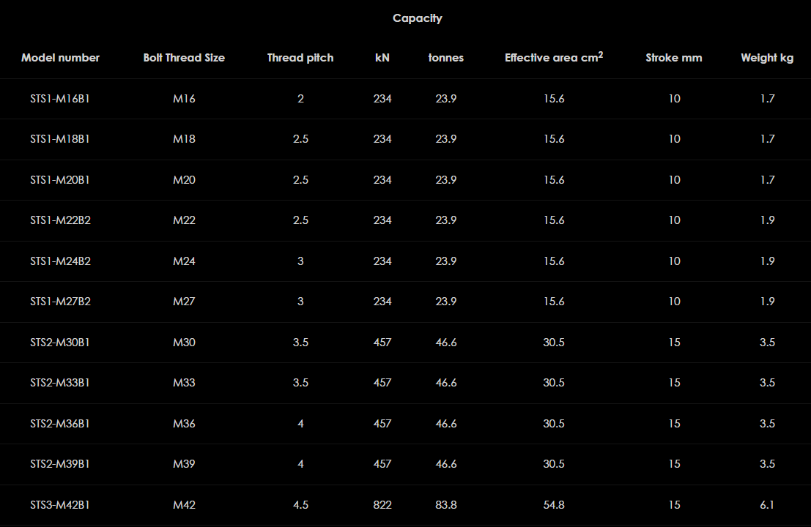This screenshot has width=811, height=527.
Task: Select model number STS1-M20B1
Action: 60,179
